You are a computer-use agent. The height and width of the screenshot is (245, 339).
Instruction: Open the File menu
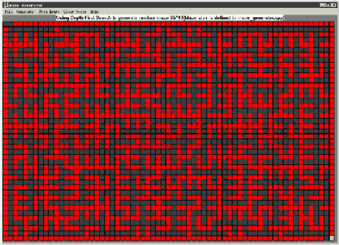pos(9,12)
